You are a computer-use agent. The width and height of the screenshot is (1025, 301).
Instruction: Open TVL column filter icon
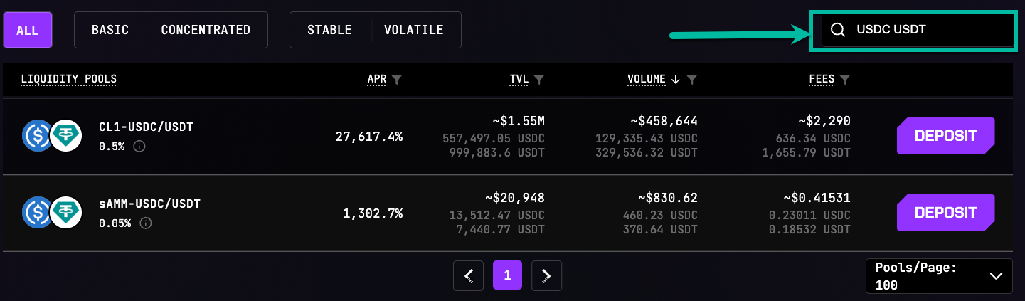pos(539,79)
